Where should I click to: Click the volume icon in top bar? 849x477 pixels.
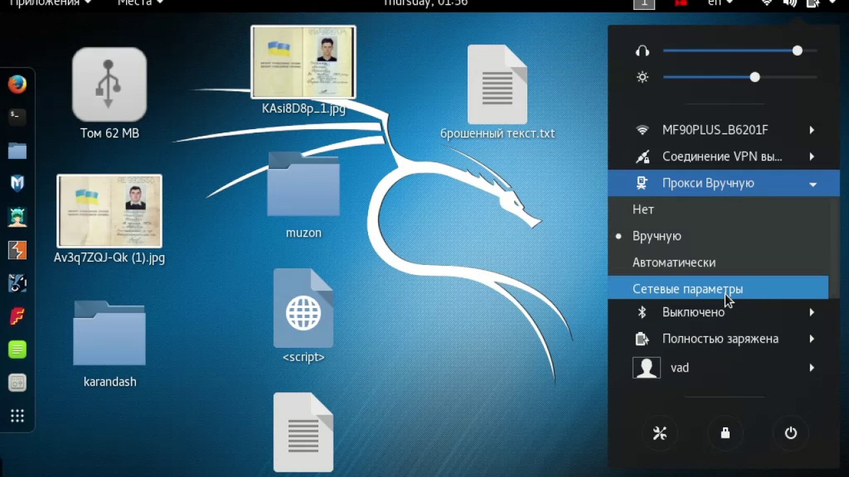tap(789, 3)
